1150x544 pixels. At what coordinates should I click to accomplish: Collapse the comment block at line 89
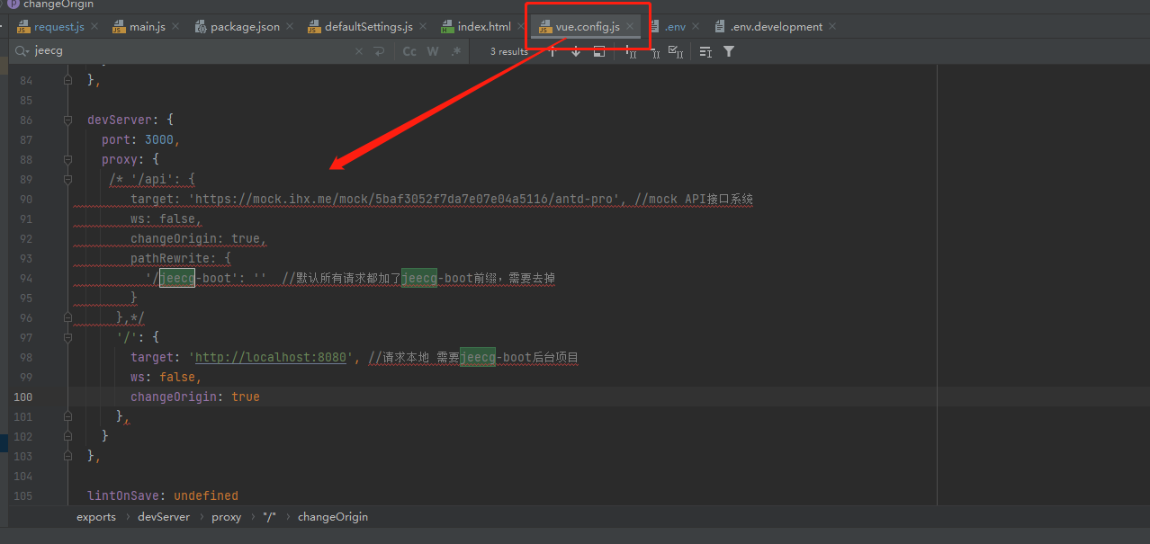(67, 179)
